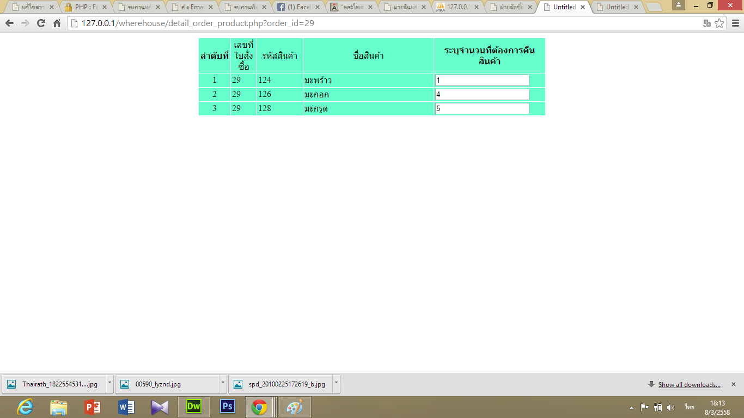The height and width of the screenshot is (418, 744).
Task: Open the Chrome menu (three bars)
Action: coord(735,23)
